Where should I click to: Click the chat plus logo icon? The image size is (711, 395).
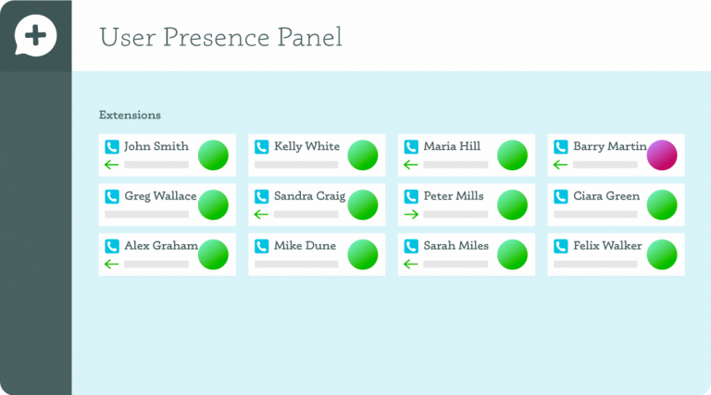[35, 35]
